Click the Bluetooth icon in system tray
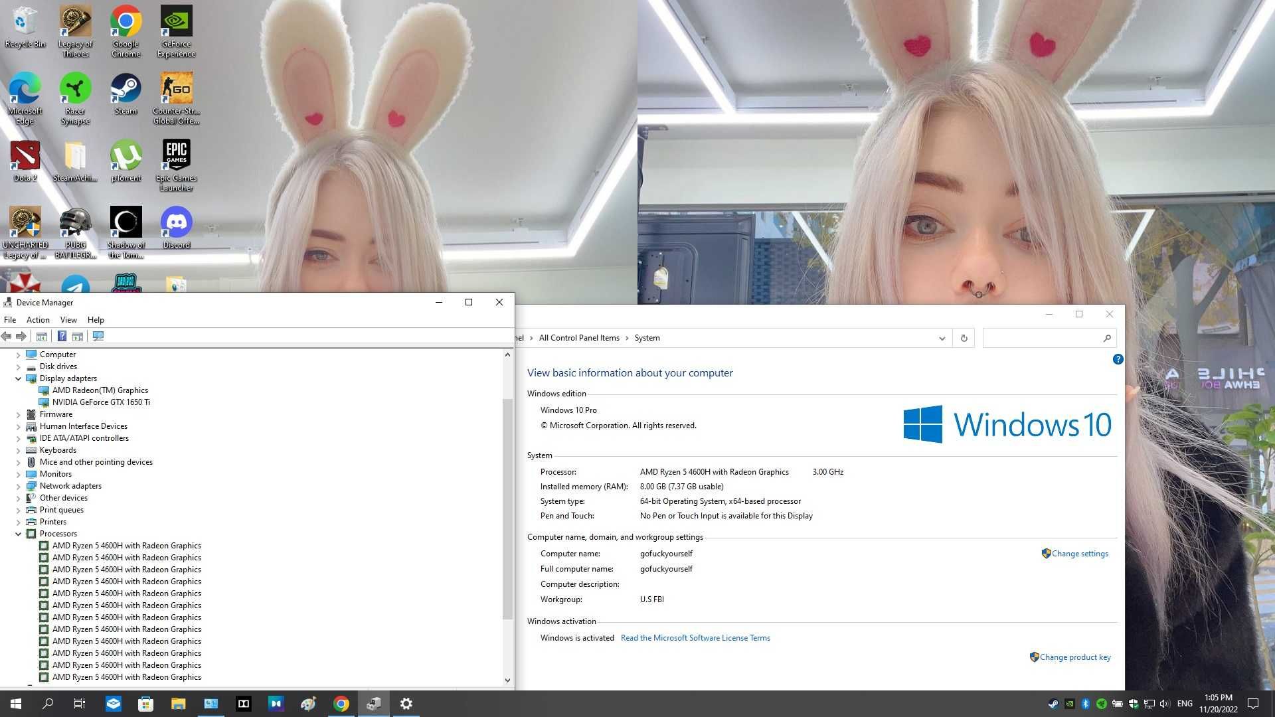The image size is (1275, 717). [x=1086, y=704]
